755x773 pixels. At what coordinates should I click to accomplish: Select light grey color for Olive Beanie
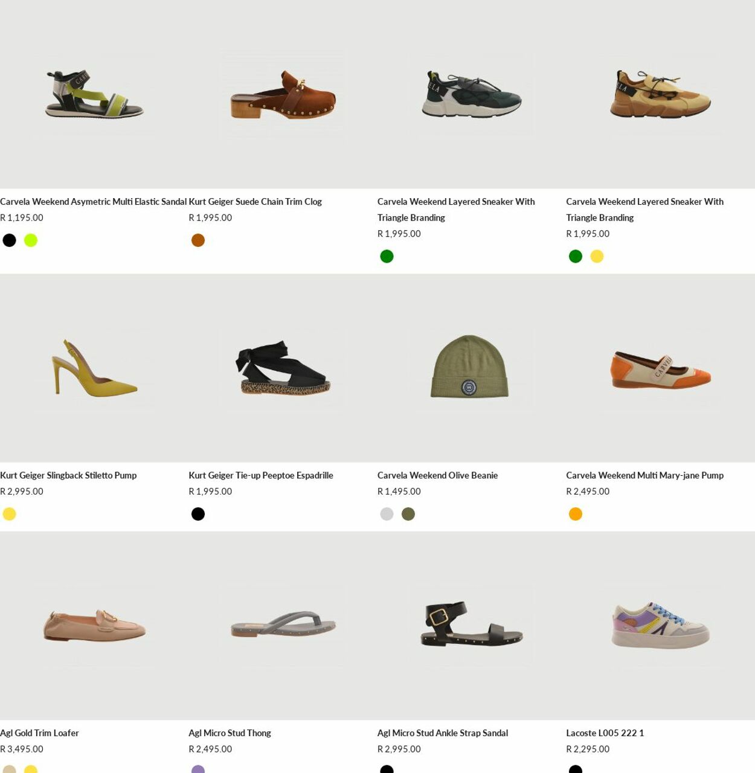tap(387, 514)
